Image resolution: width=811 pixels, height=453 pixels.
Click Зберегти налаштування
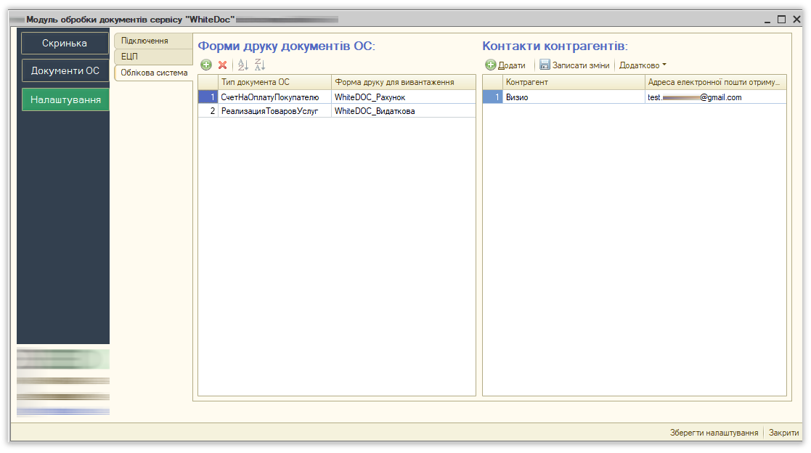714,433
